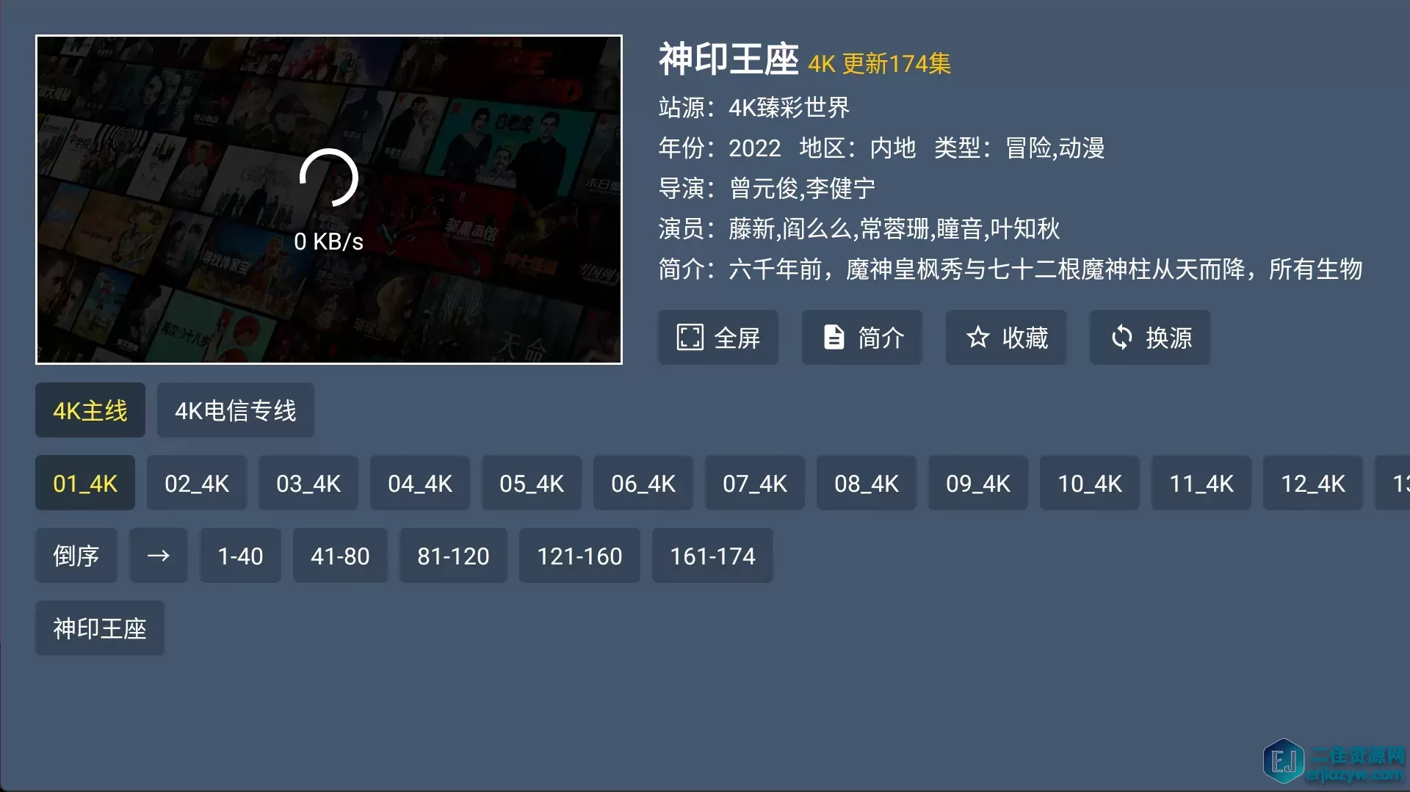This screenshot has height=792, width=1410.
Task: Open episode range 1-40
Action: [x=240, y=556]
